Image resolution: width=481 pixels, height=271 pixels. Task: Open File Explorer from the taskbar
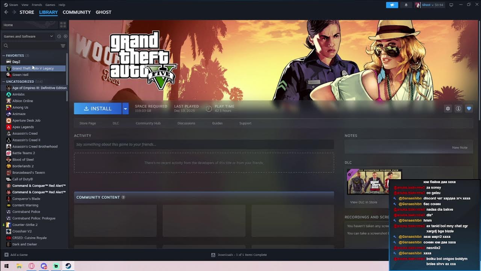(19, 266)
